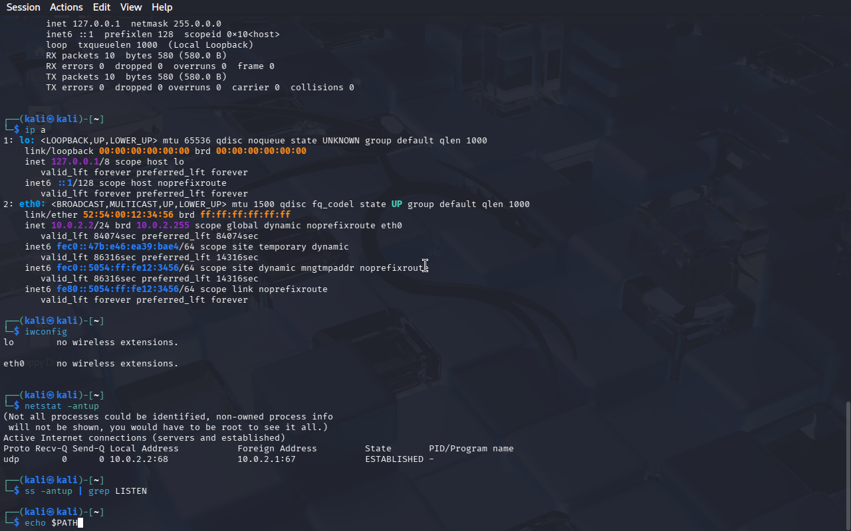
Task: Click the ESTABLISHED state in netstat output
Action: 394,459
